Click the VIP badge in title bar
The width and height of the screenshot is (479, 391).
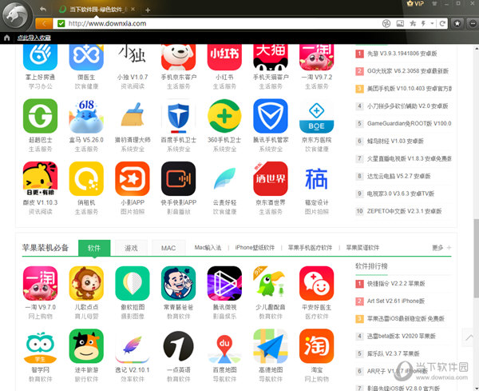click(x=415, y=4)
